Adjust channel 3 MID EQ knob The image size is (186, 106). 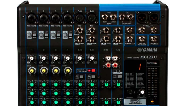coord(56,93)
